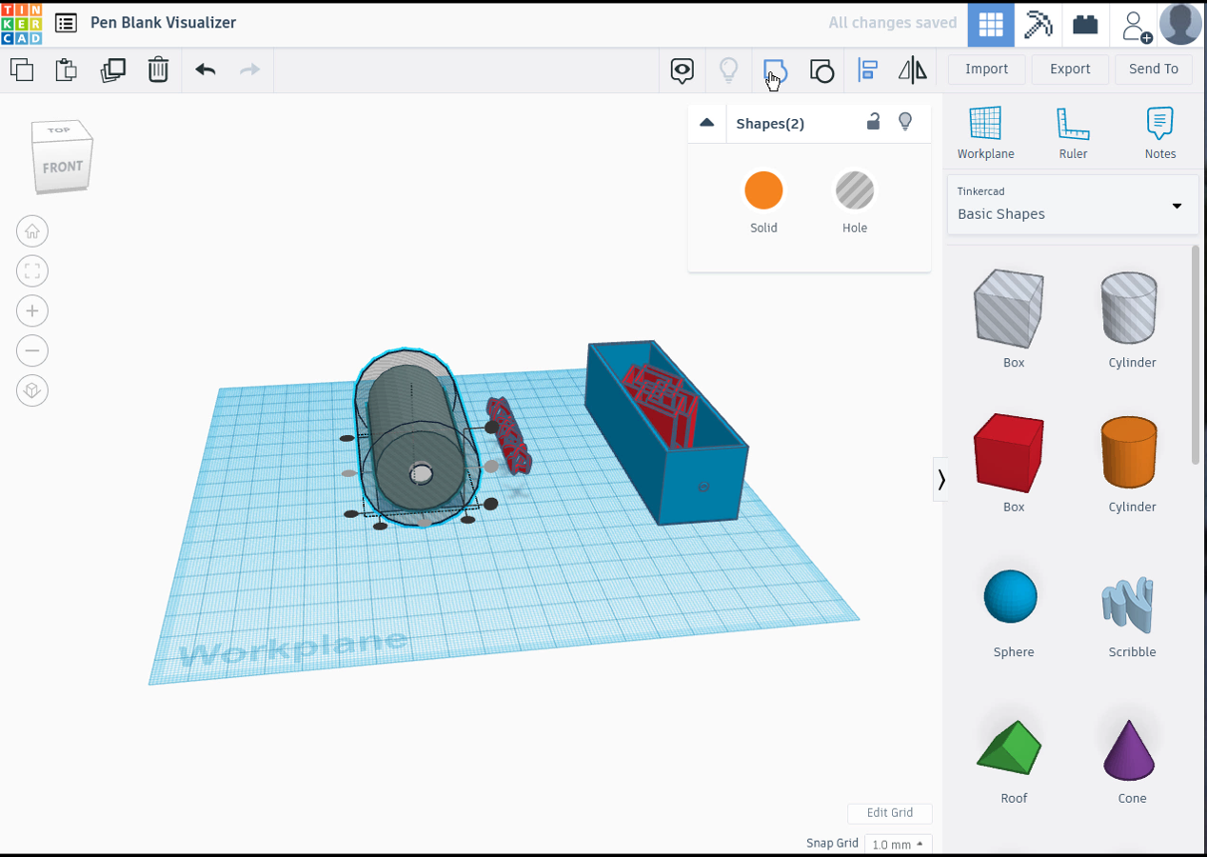Click the Edit Grid button

click(889, 813)
